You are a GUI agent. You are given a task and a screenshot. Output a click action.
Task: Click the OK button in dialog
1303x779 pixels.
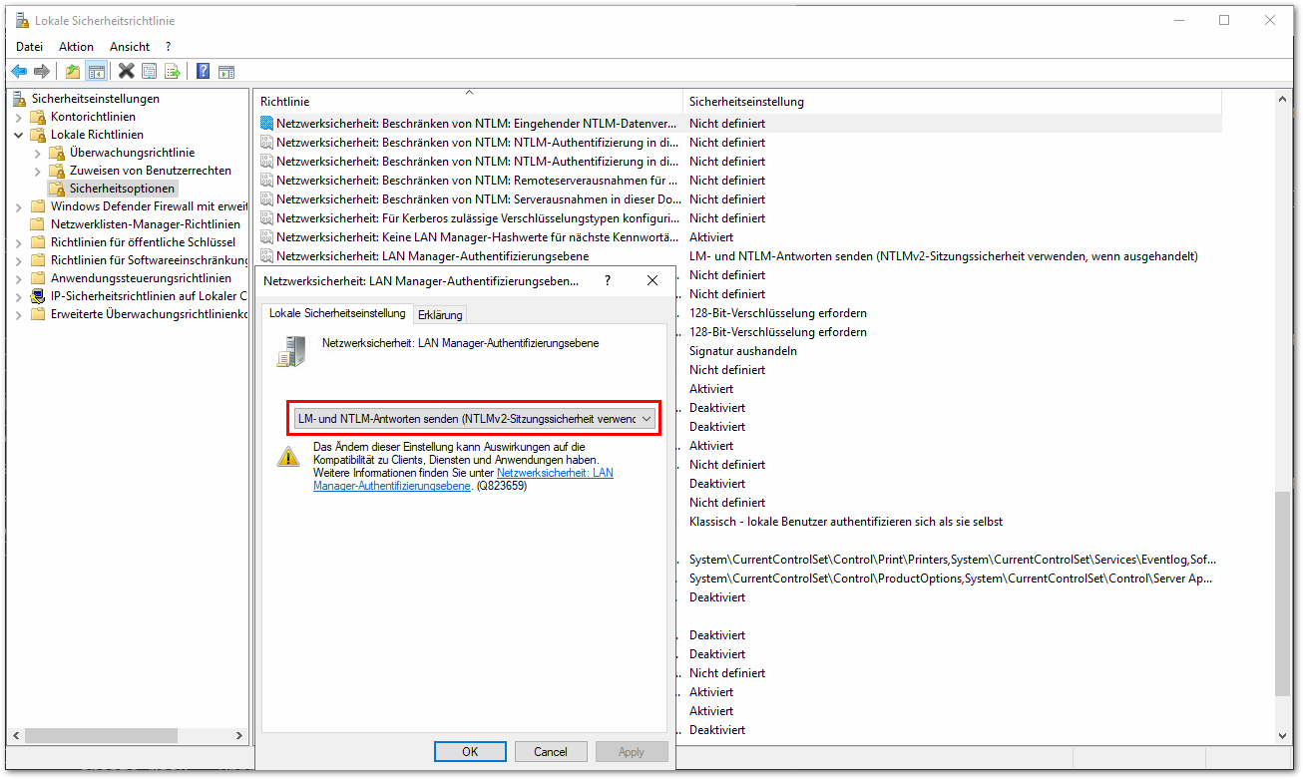[x=470, y=752]
